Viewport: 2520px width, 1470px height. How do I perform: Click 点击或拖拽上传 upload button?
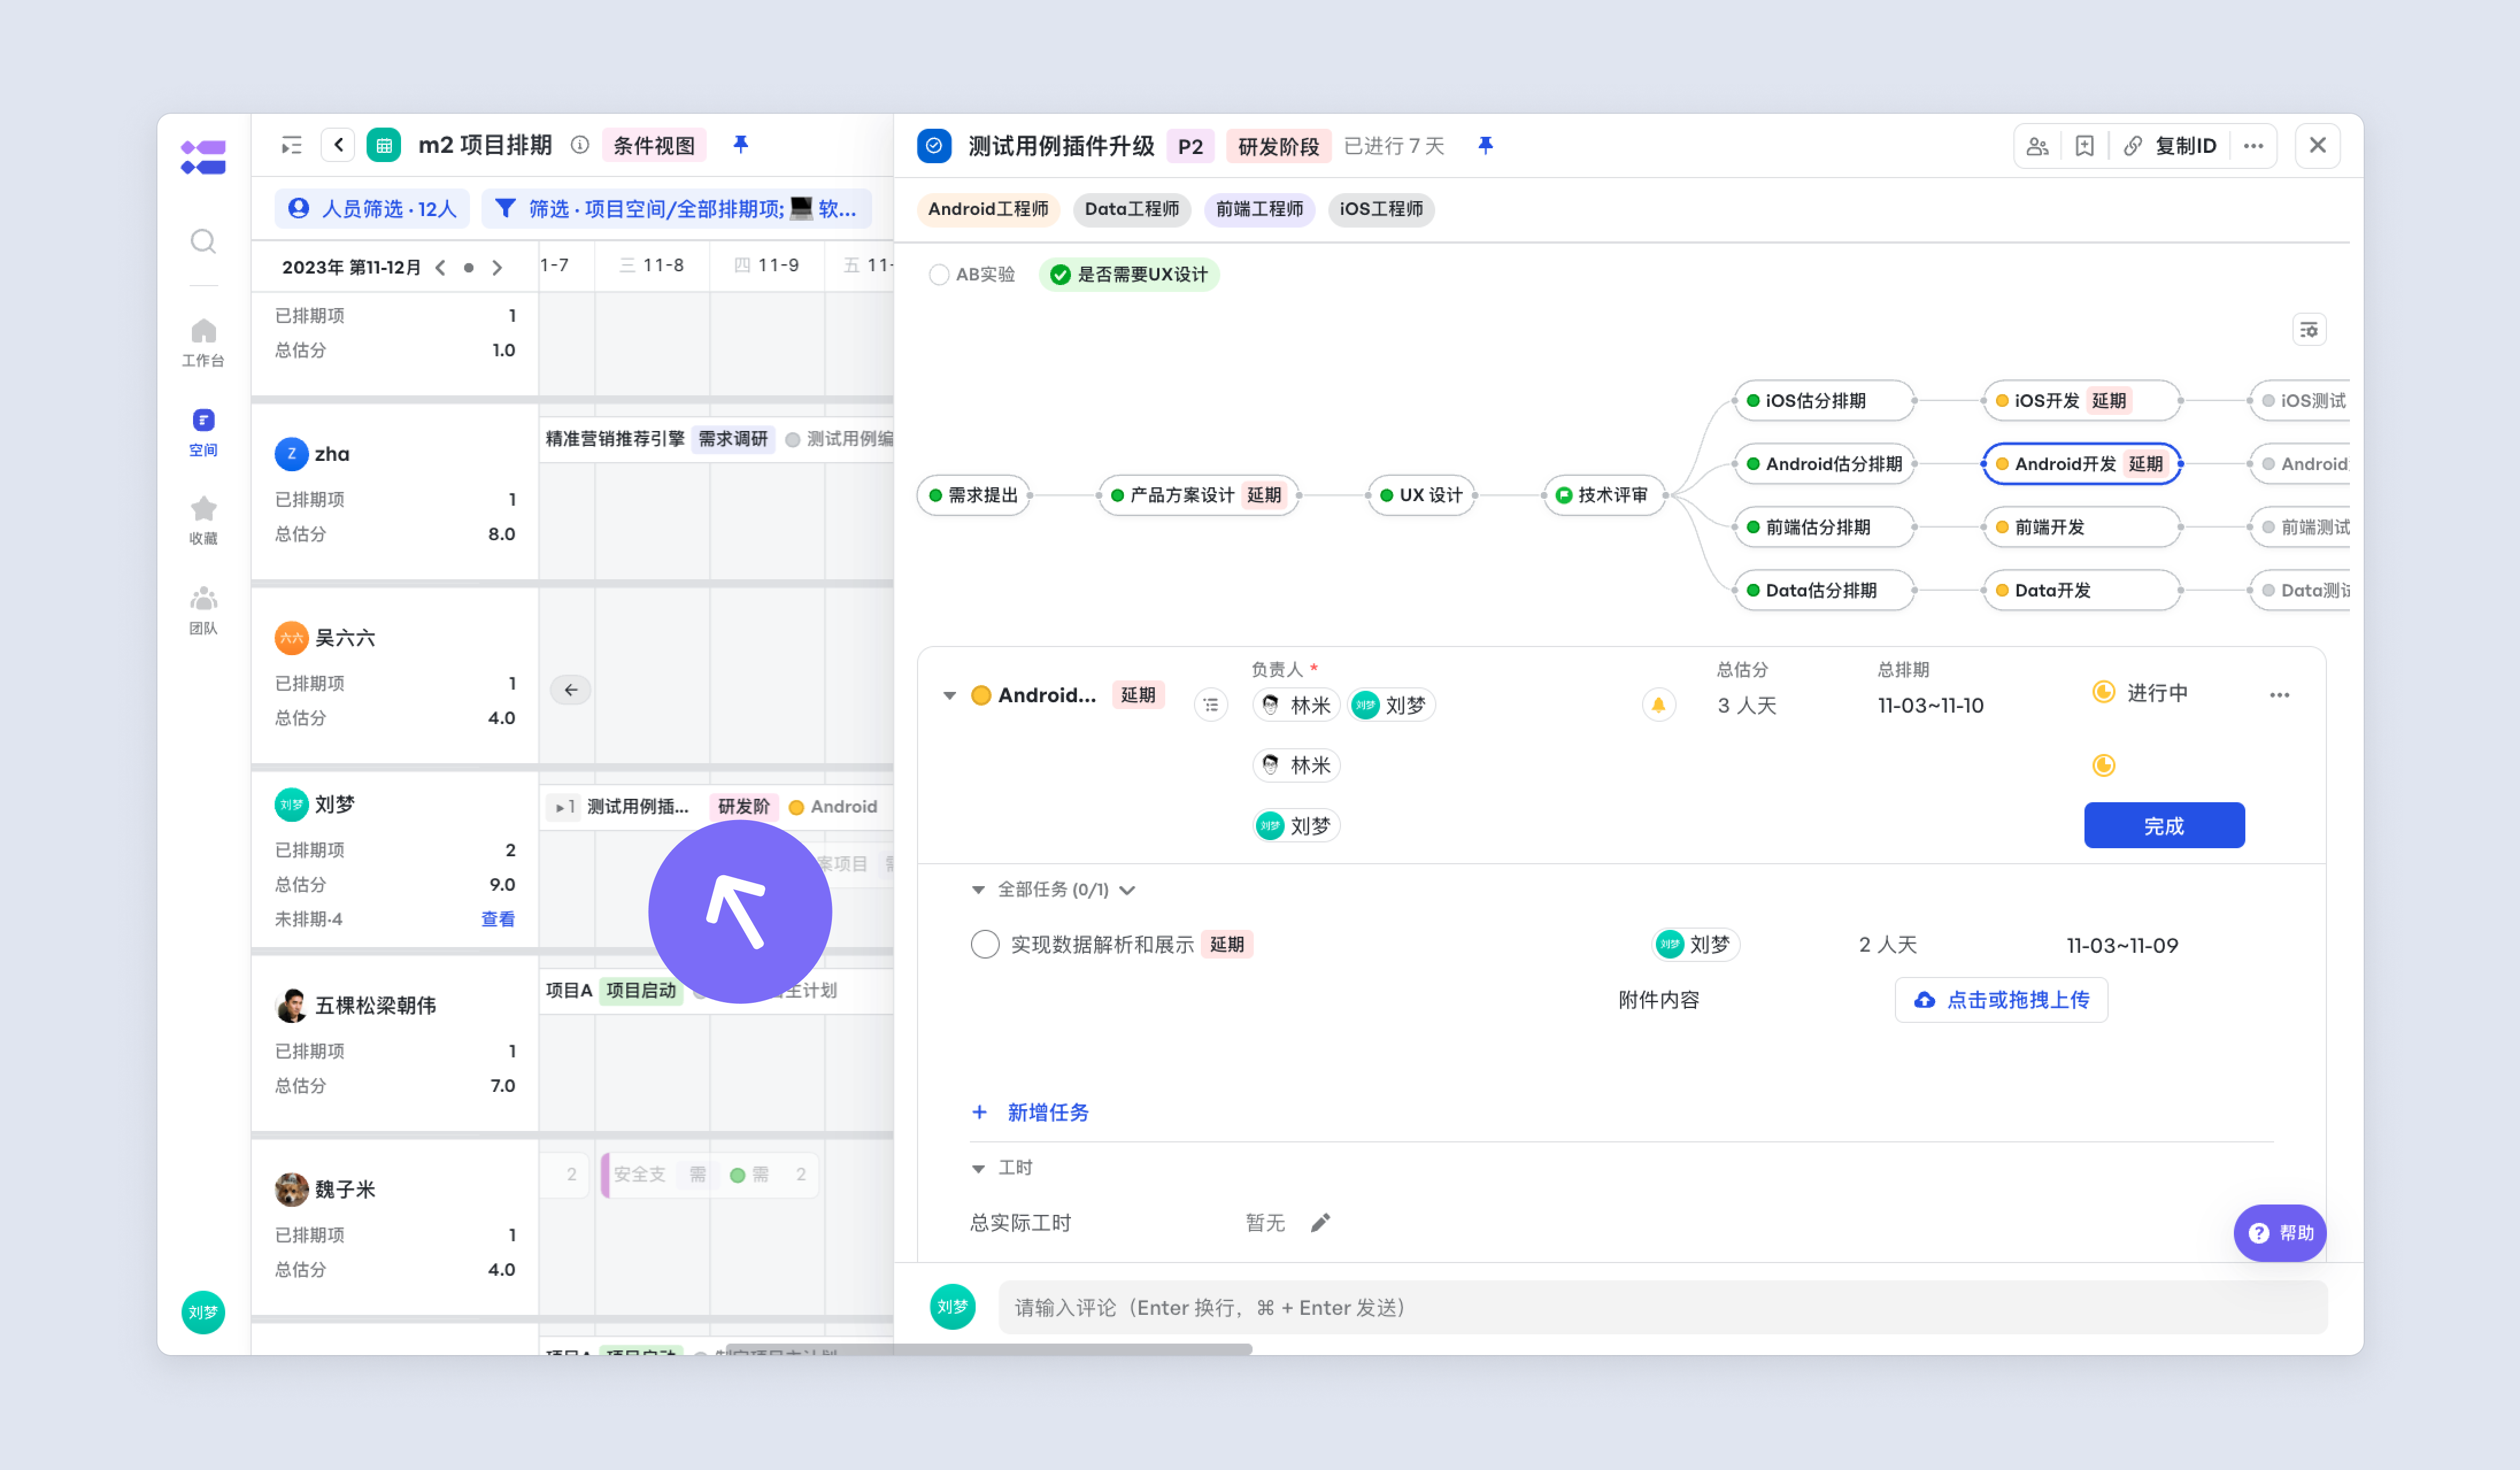[2002, 1000]
